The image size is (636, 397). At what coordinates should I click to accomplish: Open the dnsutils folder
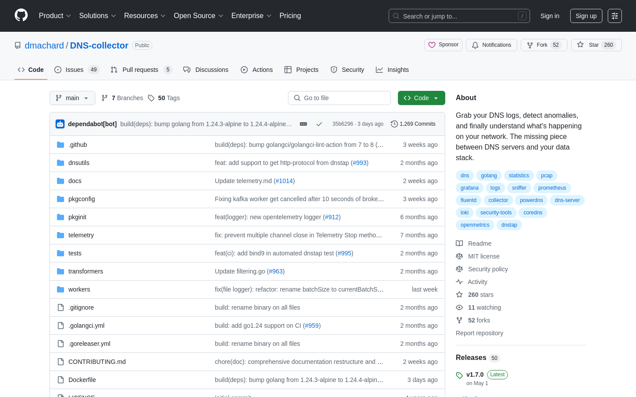tap(79, 163)
